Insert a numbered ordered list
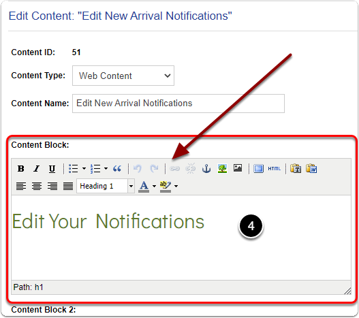The width and height of the screenshot is (359, 318). pyautogui.click(x=95, y=169)
